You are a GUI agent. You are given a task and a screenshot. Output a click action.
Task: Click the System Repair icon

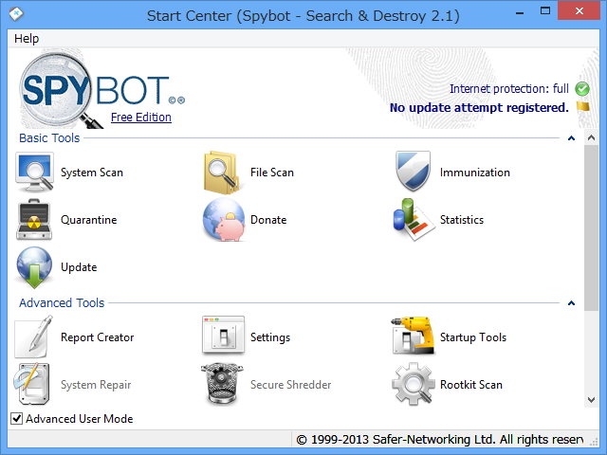31,384
